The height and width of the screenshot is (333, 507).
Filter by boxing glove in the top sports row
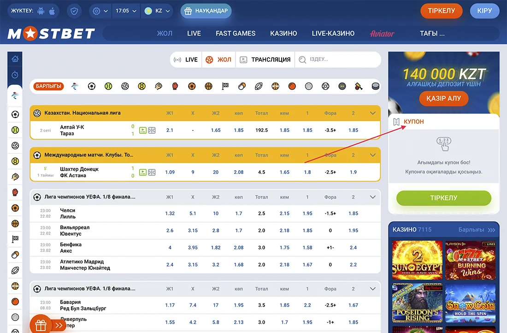point(175,86)
